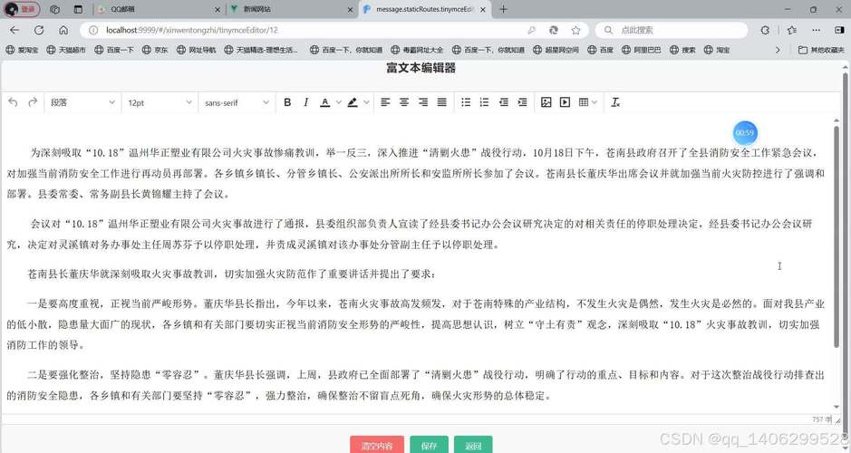Center align the text
Screen dimensions: 851x453
tap(404, 102)
